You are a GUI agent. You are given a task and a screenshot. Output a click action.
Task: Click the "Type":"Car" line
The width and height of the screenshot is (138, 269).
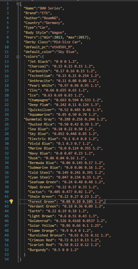(x=37, y=27)
